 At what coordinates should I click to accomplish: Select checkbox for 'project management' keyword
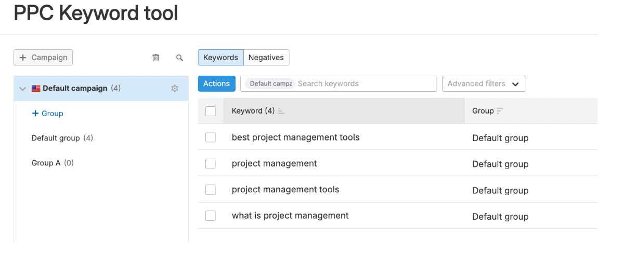[x=211, y=163]
